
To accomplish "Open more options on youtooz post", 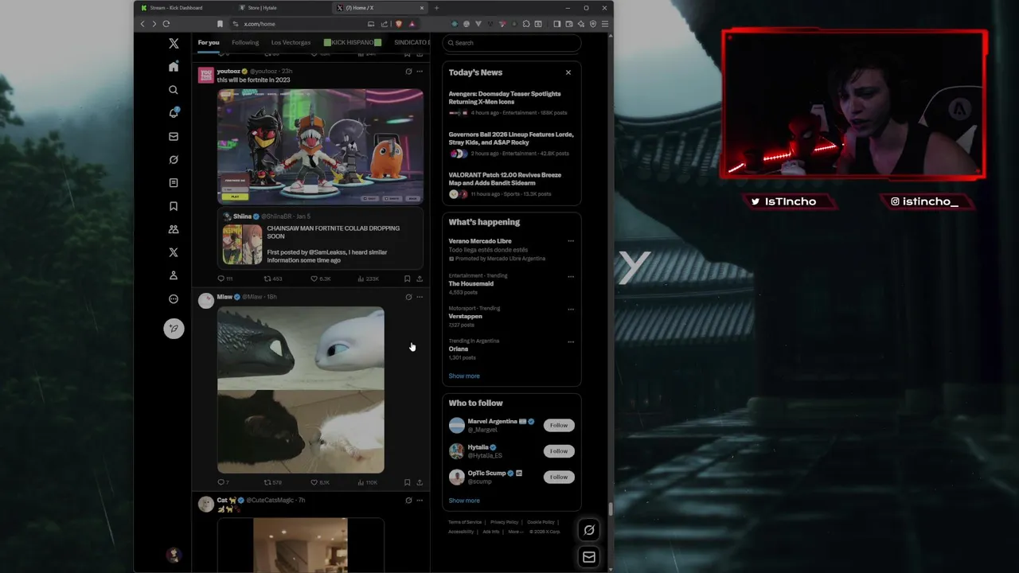I will (x=420, y=72).
